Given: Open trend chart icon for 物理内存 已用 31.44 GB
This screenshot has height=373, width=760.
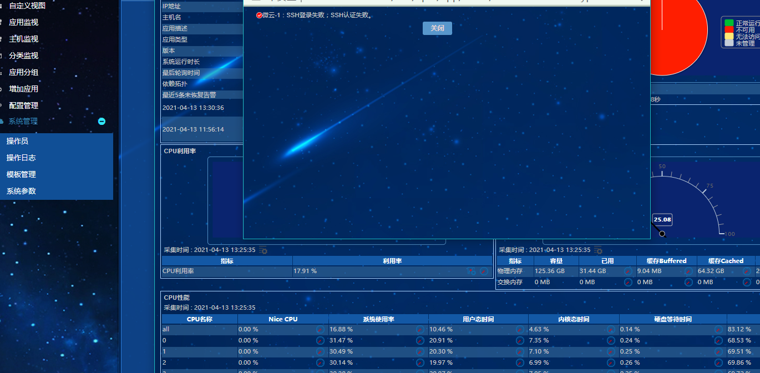Looking at the screenshot, I should coord(628,271).
